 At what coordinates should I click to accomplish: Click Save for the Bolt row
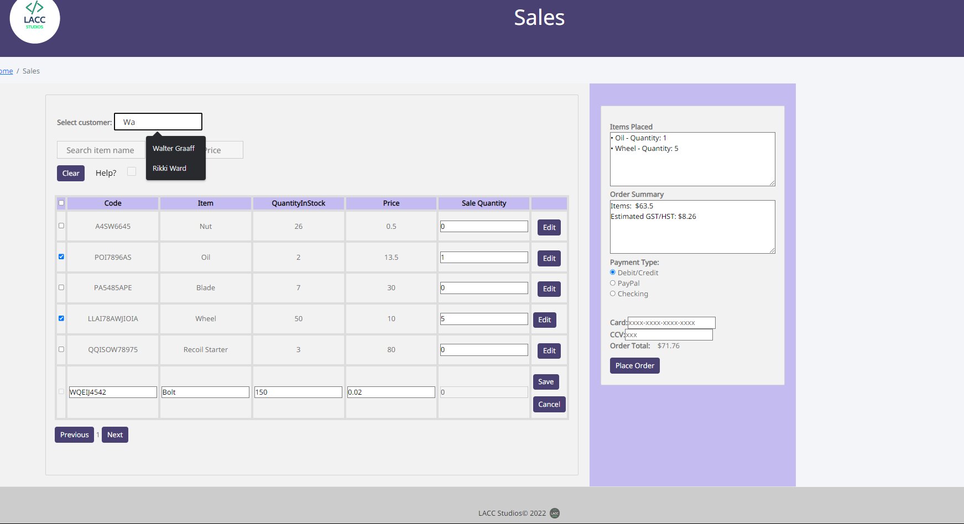(x=545, y=382)
